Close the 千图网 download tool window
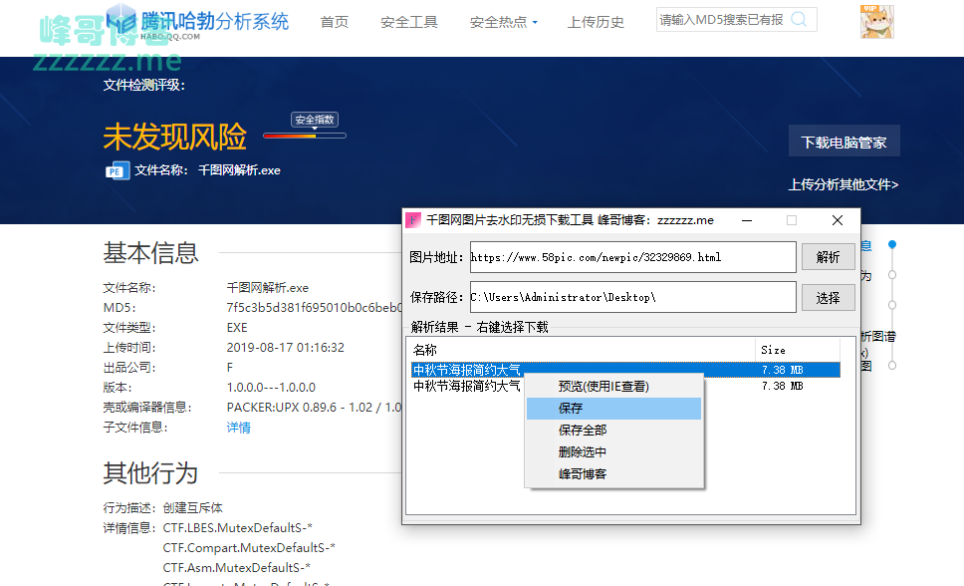Viewport: 964px width, 586px height. click(x=838, y=220)
